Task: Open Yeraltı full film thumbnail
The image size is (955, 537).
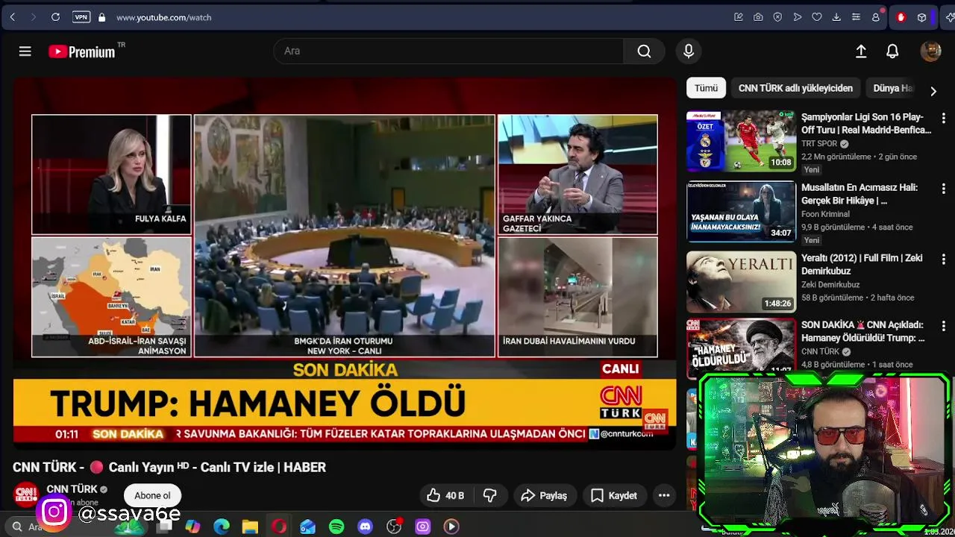Action: (x=741, y=282)
